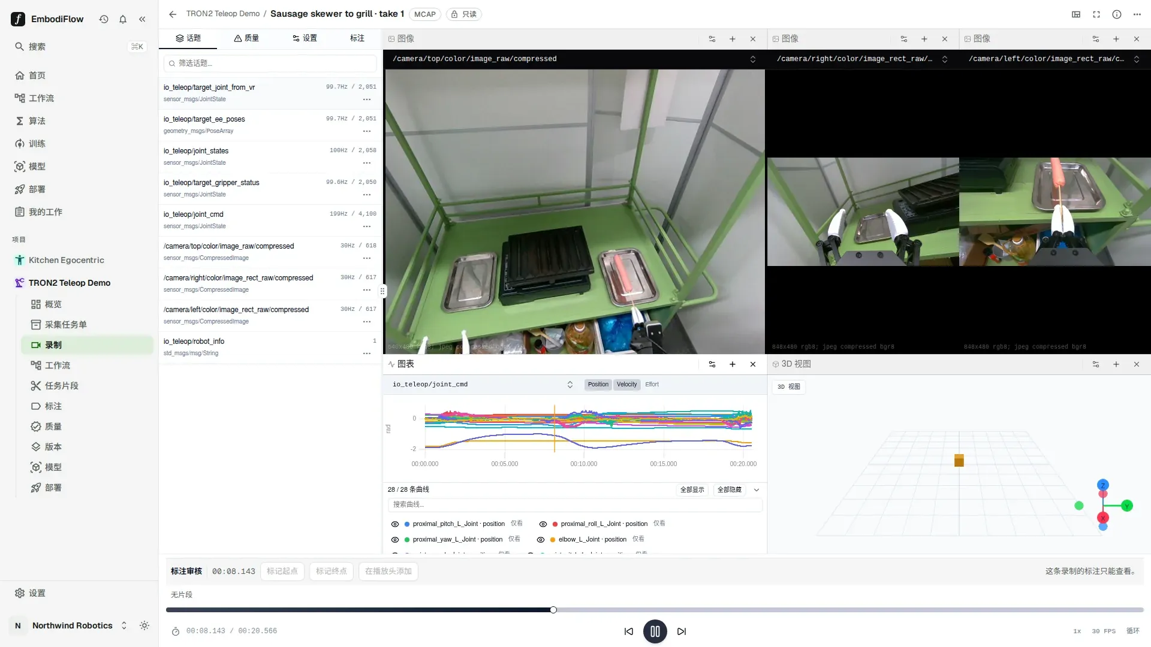This screenshot has width=1151, height=647.
Task: Open notifications bell icon
Action: click(123, 19)
